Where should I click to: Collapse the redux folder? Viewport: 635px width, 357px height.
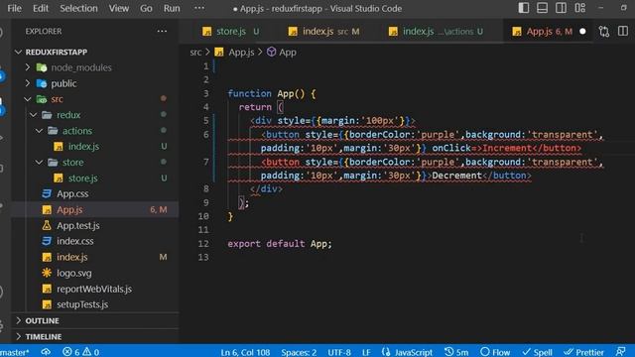68,115
